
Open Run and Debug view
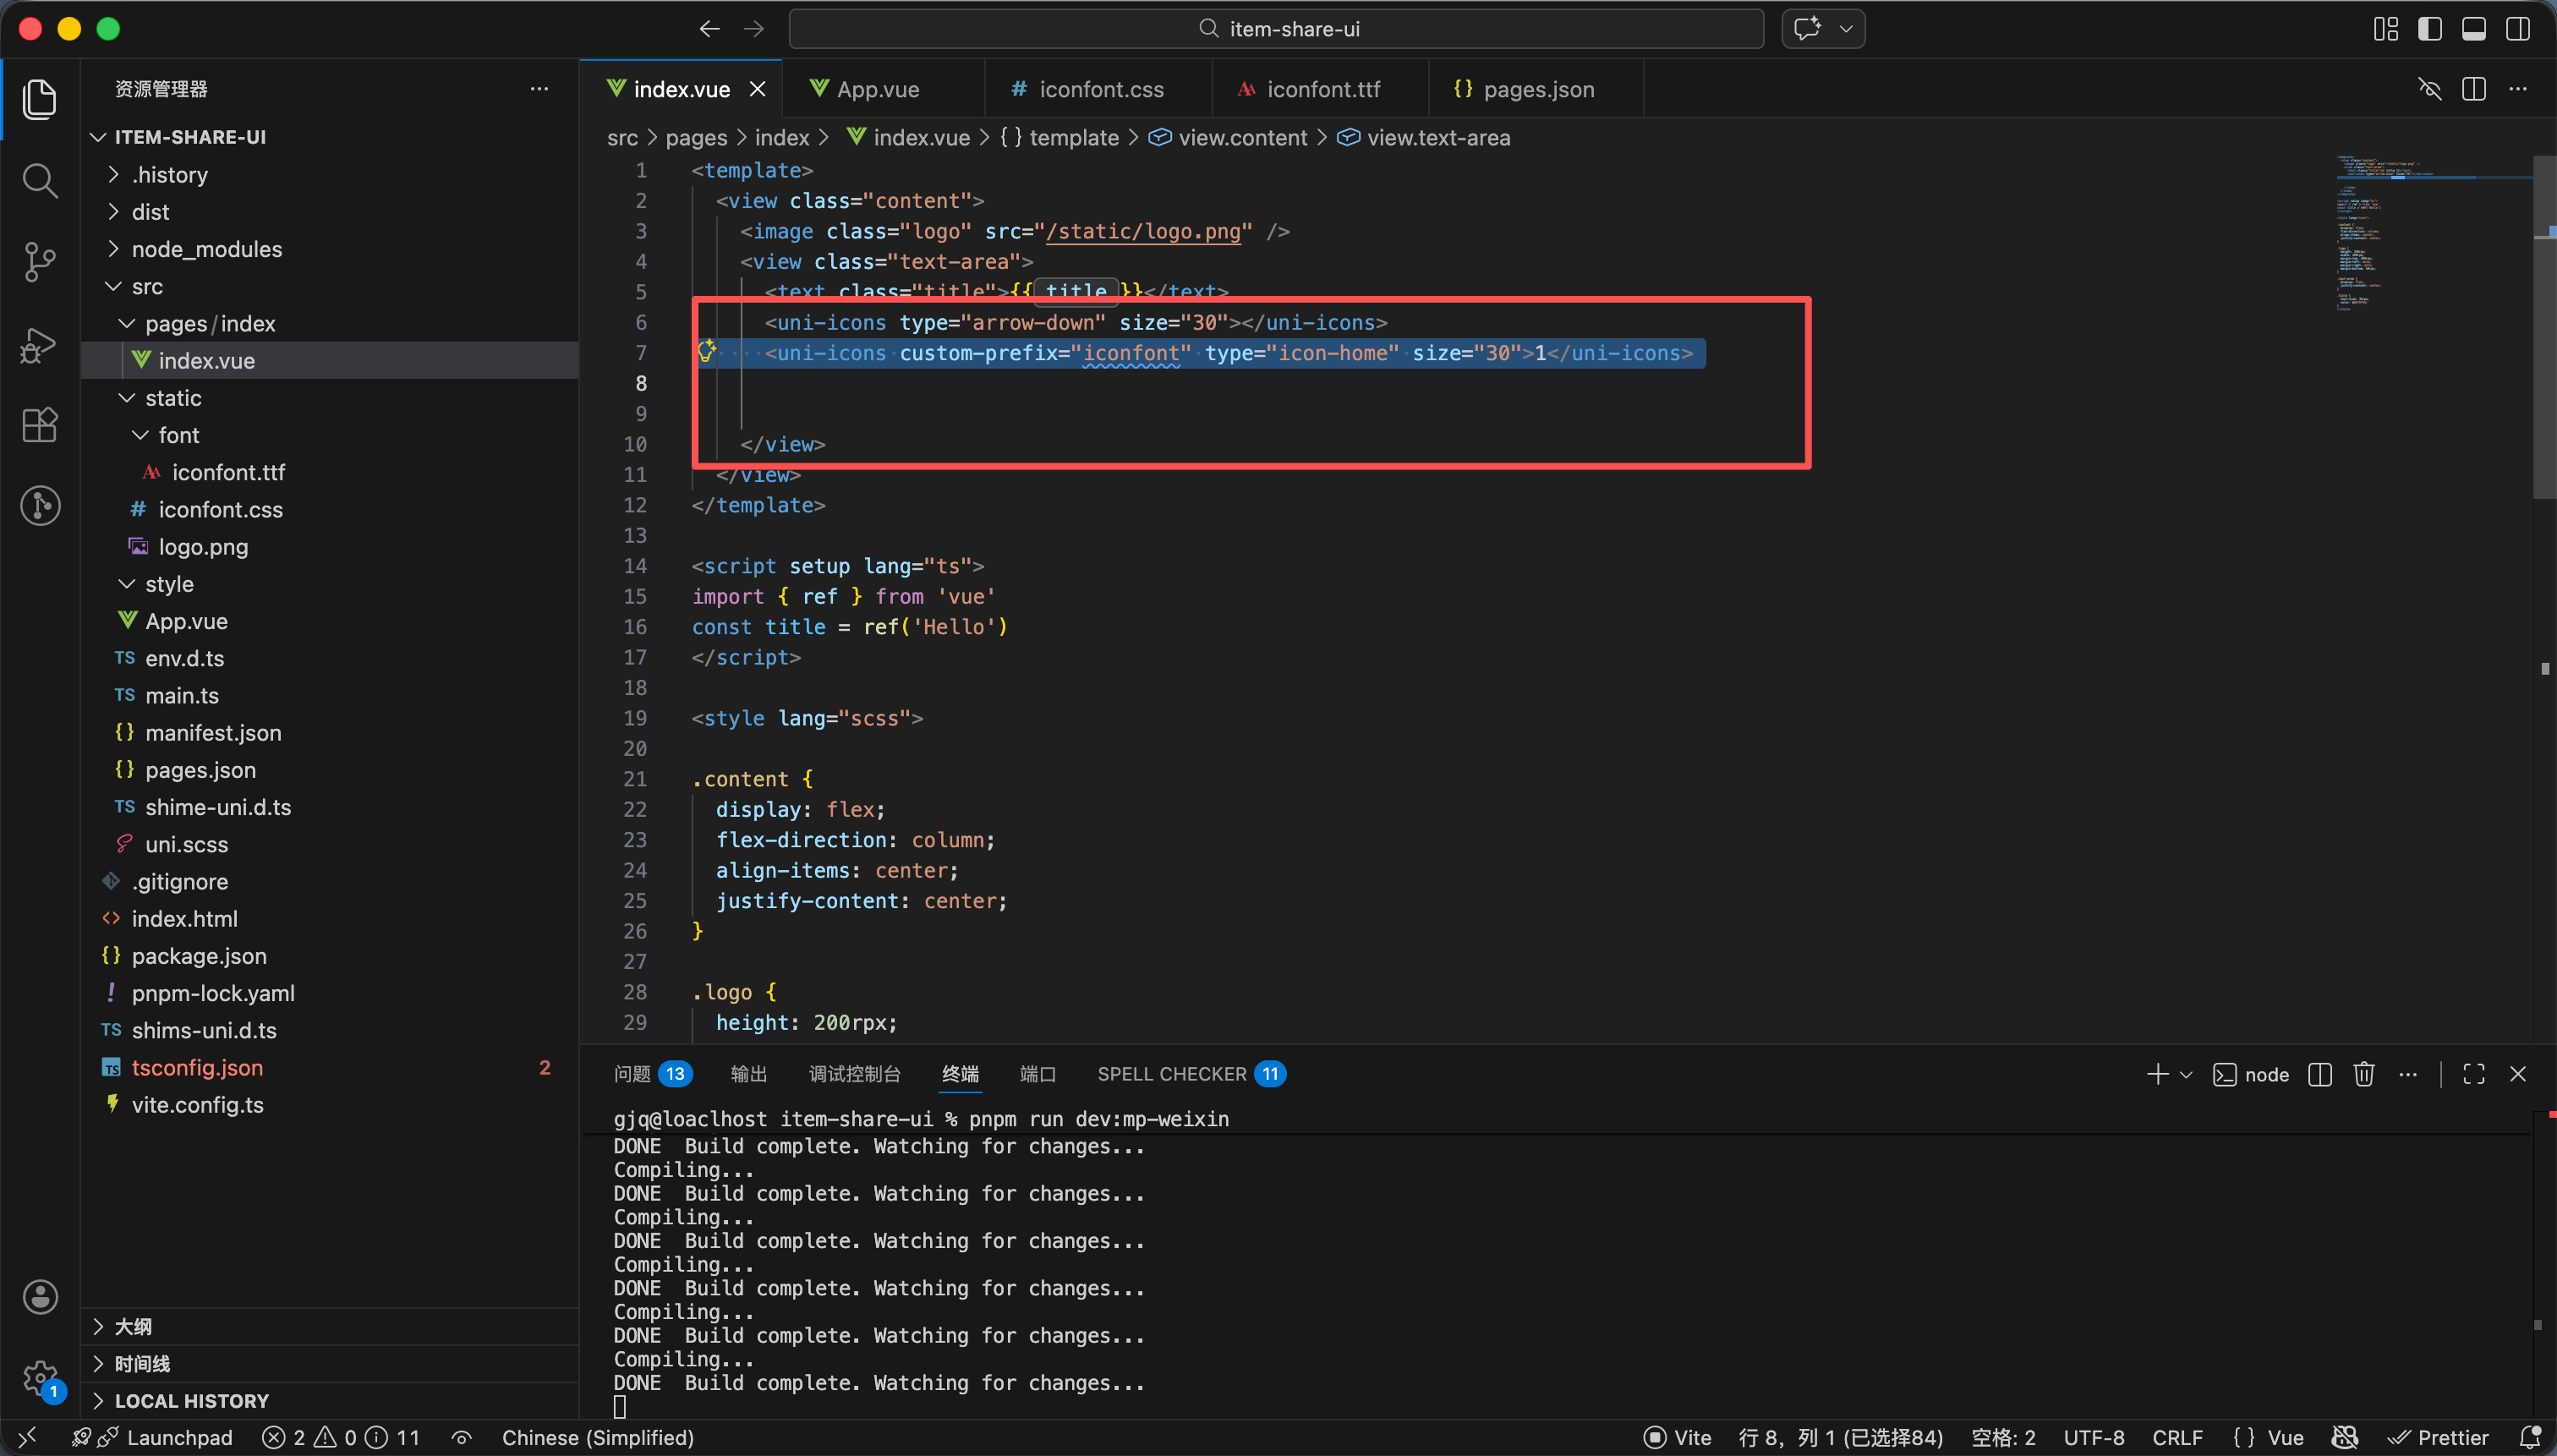tap(40, 345)
